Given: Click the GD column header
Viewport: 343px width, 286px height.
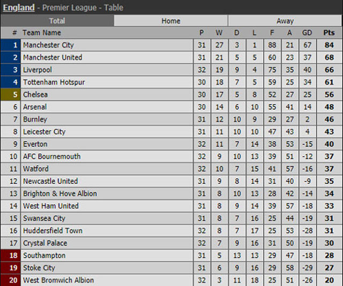Looking at the screenshot, I should pyautogui.click(x=307, y=33).
